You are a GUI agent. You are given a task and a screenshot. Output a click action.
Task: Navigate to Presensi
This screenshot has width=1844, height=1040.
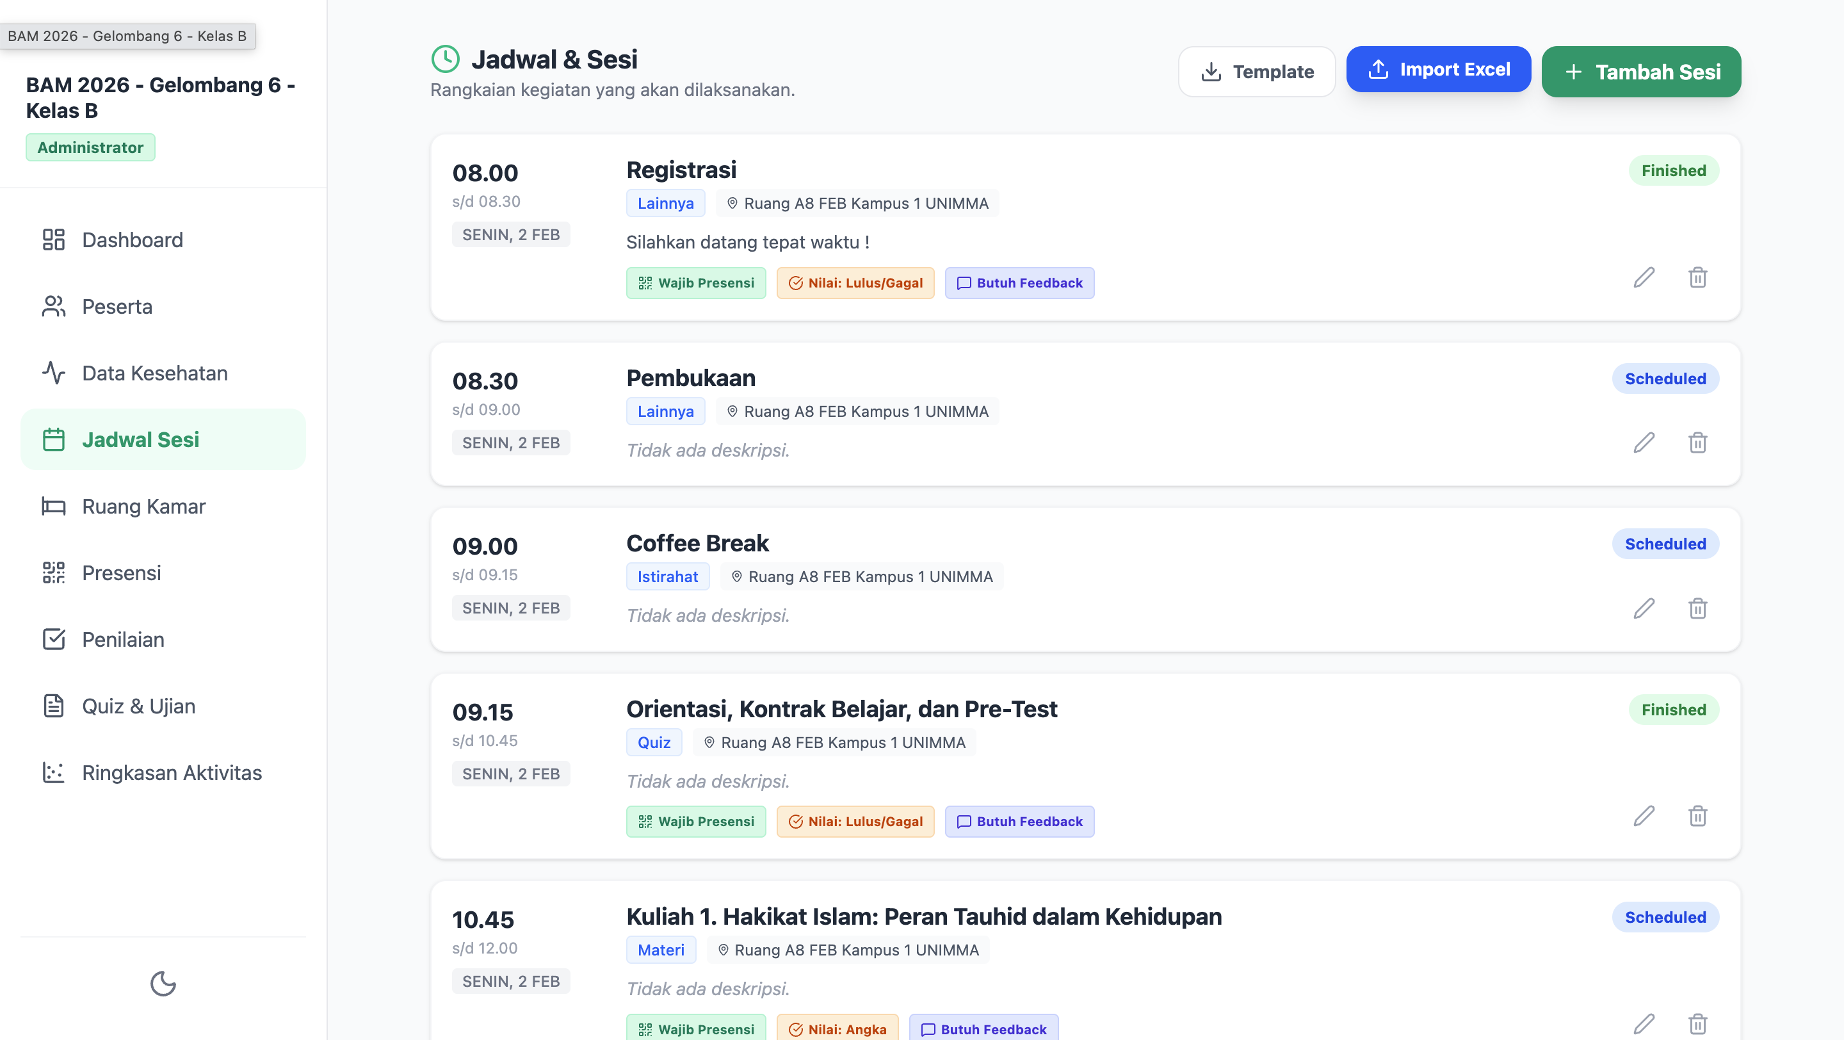(x=163, y=573)
